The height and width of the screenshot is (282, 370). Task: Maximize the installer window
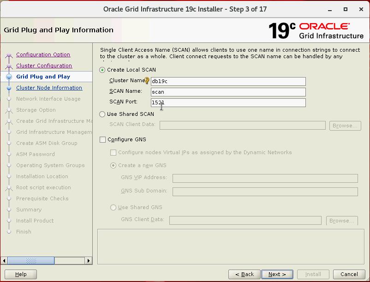pyautogui.click(x=346, y=9)
